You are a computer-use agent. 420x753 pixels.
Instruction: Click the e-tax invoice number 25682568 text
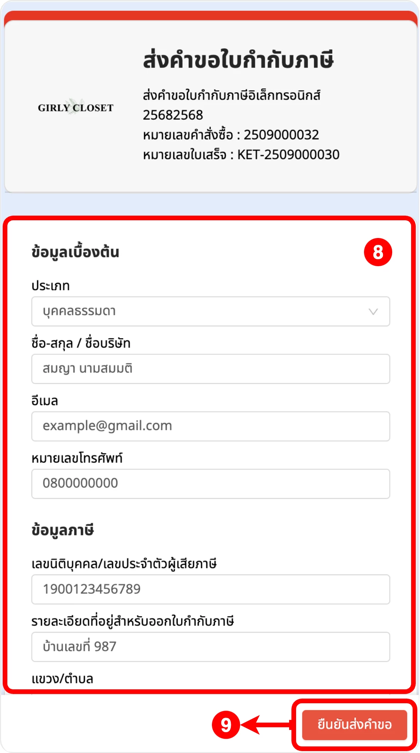pos(173,115)
